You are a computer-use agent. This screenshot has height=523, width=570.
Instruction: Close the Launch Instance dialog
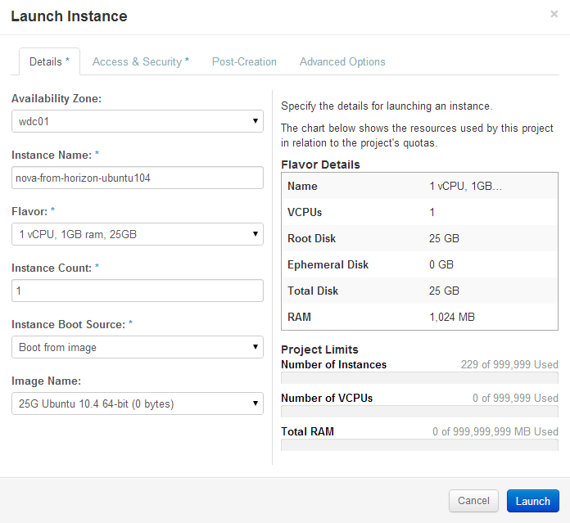pyautogui.click(x=554, y=14)
